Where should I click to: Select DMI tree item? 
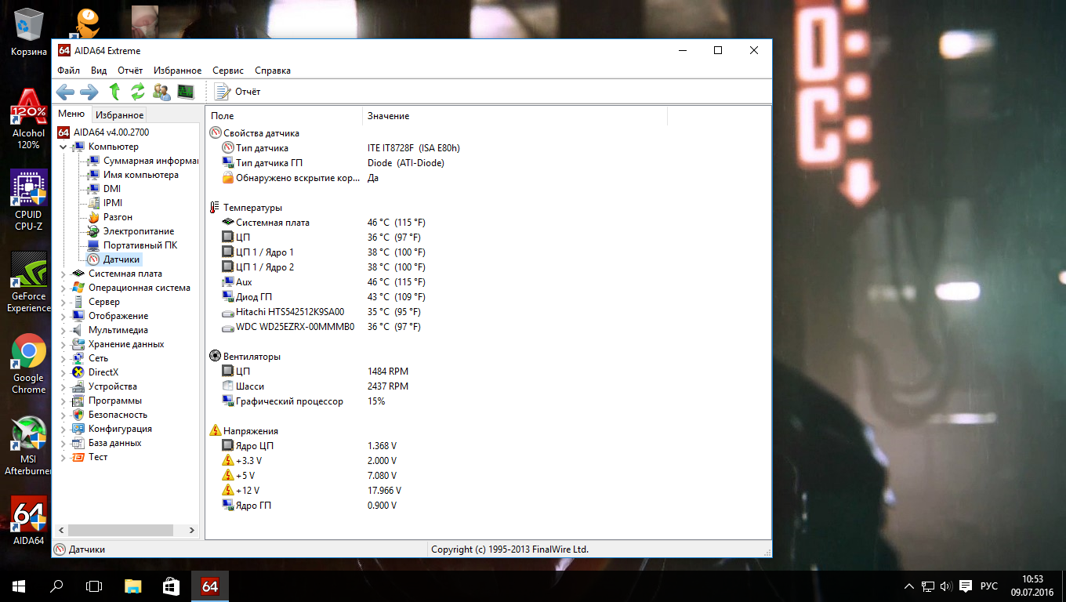pos(104,189)
